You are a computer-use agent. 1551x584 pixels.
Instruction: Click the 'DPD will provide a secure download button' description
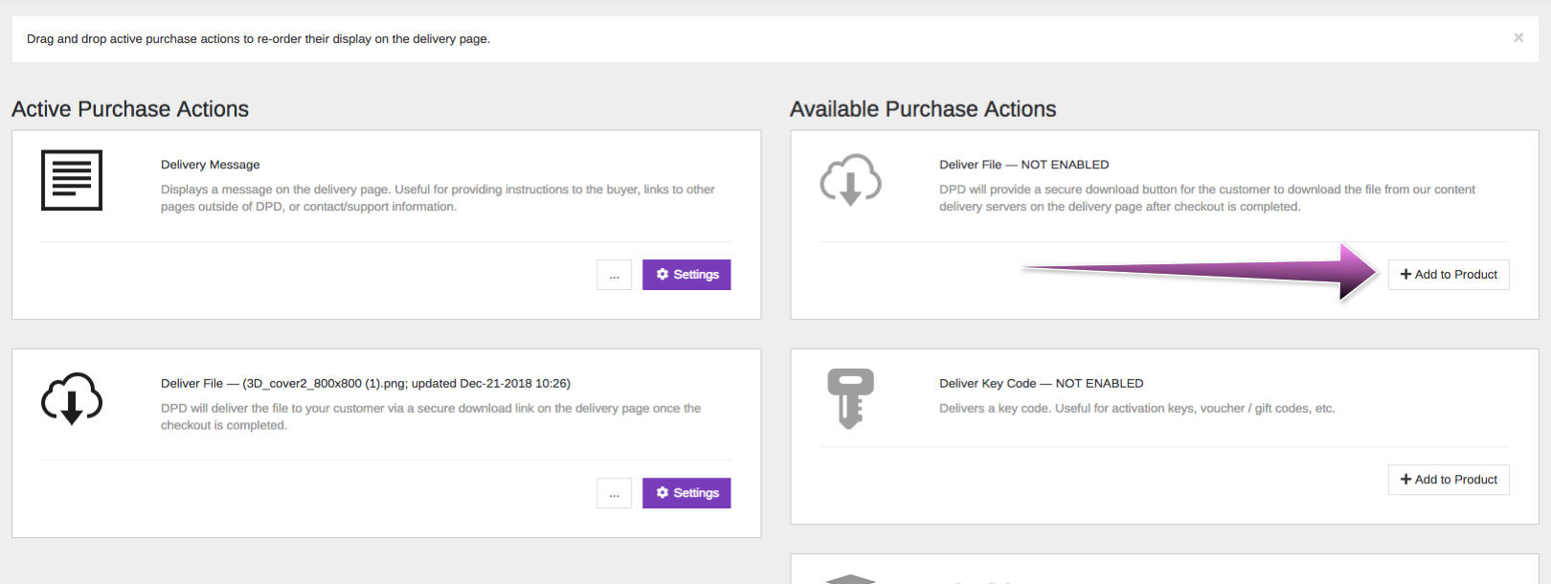[1207, 198]
